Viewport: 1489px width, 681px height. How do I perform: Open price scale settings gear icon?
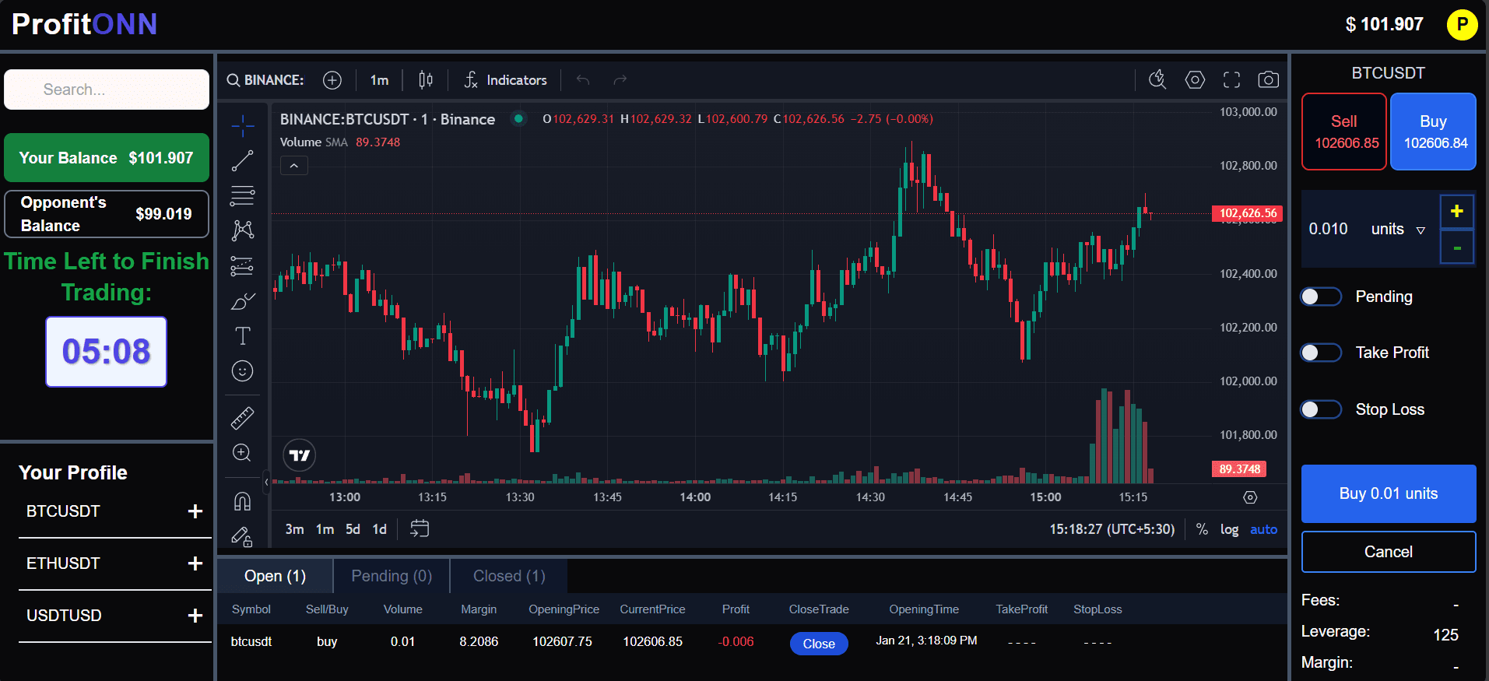pyautogui.click(x=1250, y=497)
